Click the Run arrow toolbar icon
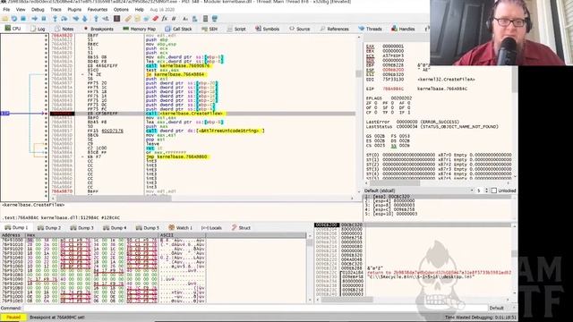The image size is (573, 322). (x=34, y=18)
